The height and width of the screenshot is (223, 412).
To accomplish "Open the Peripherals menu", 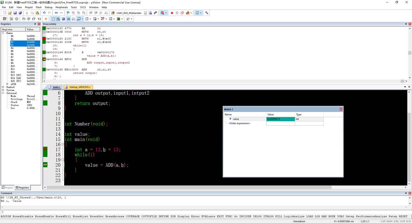I will point(61,7).
